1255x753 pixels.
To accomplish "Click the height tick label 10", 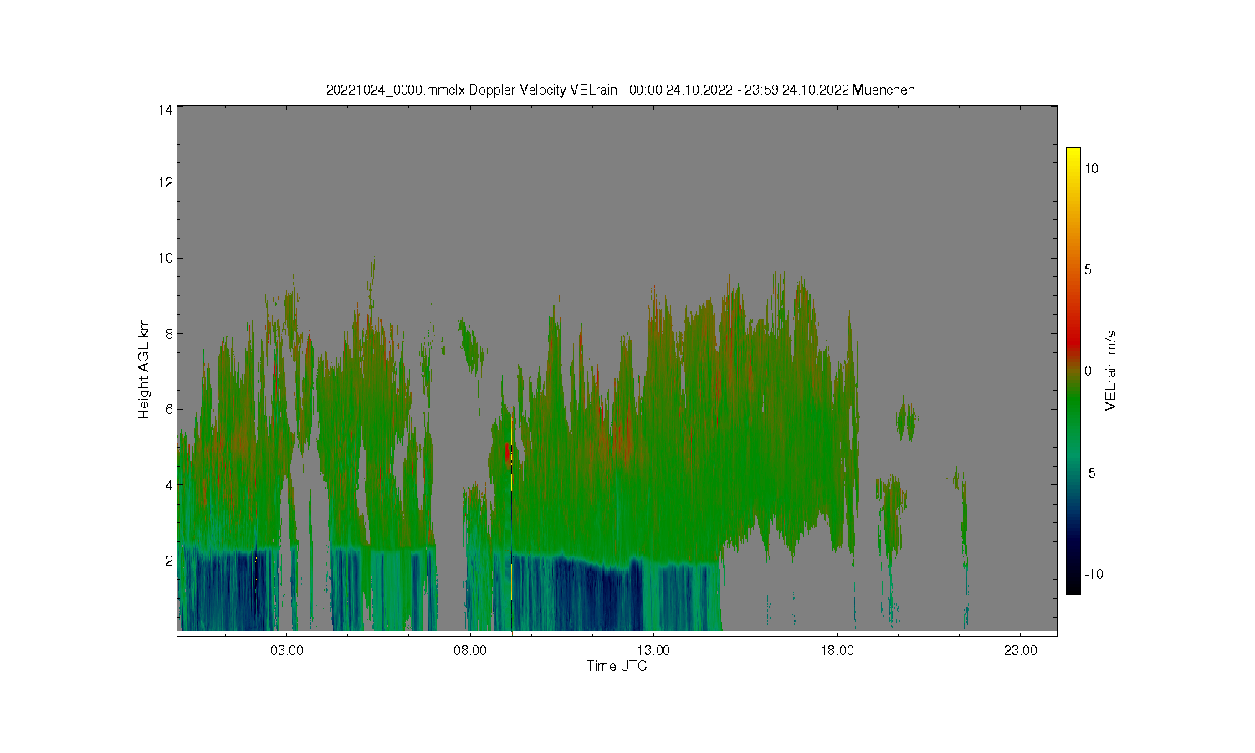I will click(166, 258).
